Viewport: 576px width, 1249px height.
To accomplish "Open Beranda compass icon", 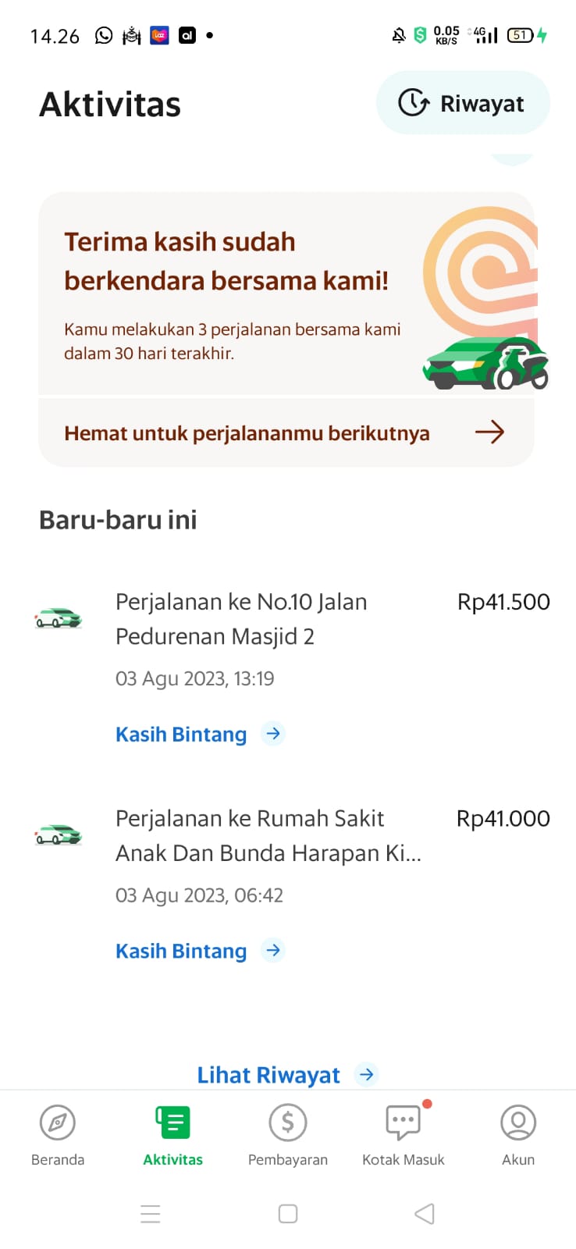I will pyautogui.click(x=58, y=1123).
